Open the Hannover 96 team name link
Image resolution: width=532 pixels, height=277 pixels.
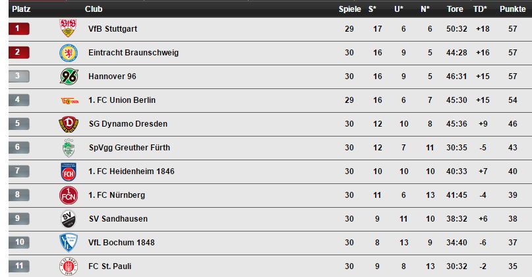(112, 77)
